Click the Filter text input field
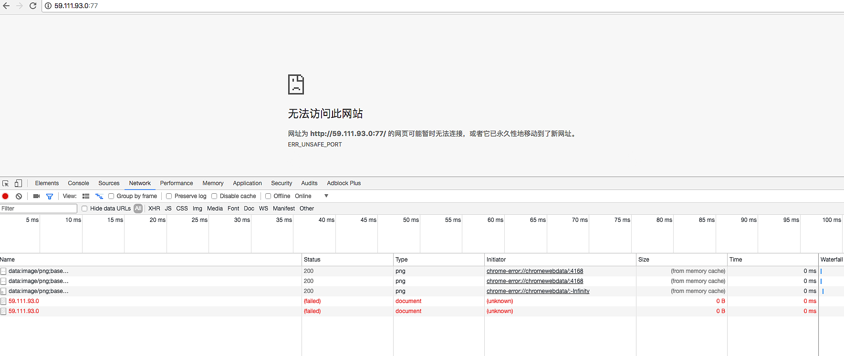Screen dimensions: 844x356 tap(38, 209)
